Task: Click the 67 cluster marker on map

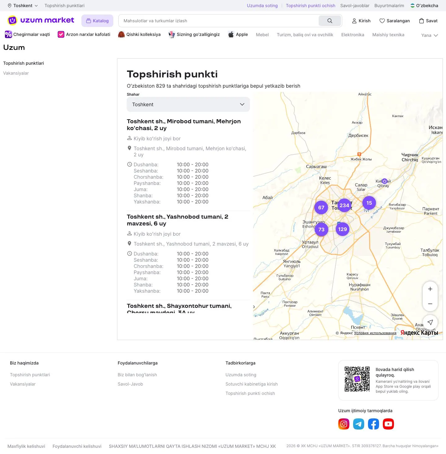Action: click(x=321, y=207)
